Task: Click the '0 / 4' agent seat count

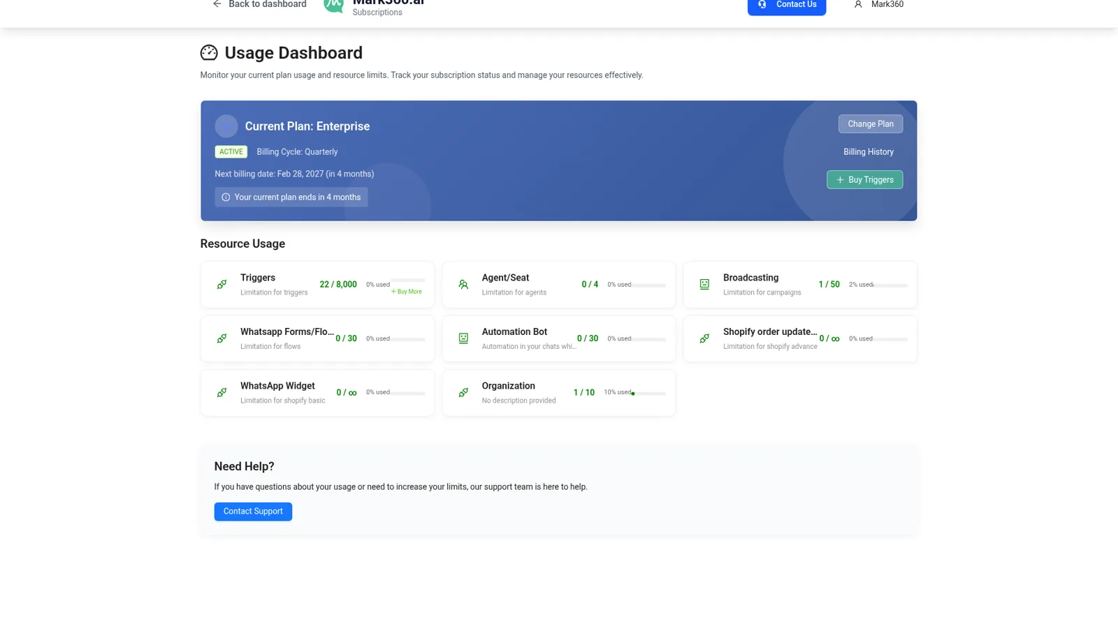Action: click(x=590, y=285)
